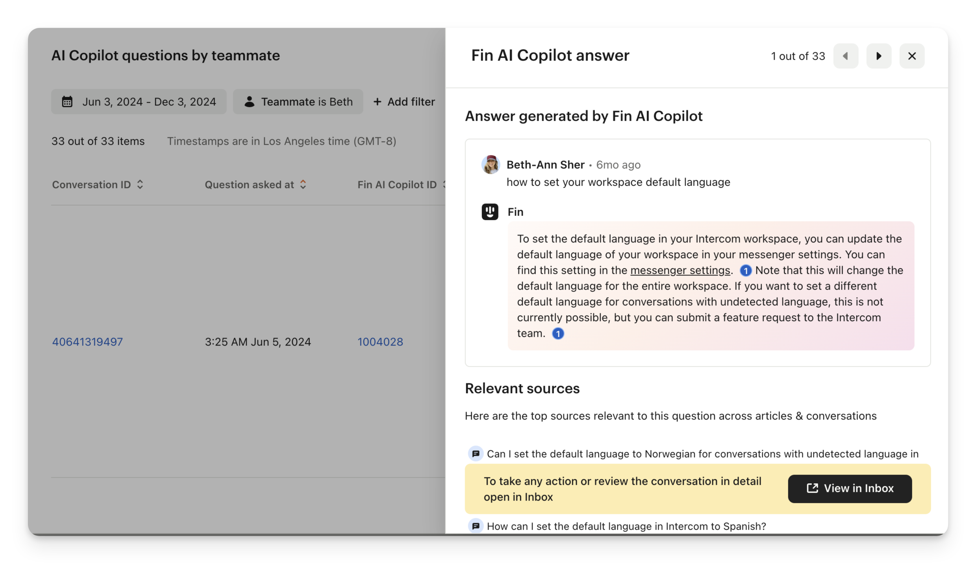Screen dimensions: 976x564
Task: Open conversation 40641319497
Action: (x=87, y=342)
